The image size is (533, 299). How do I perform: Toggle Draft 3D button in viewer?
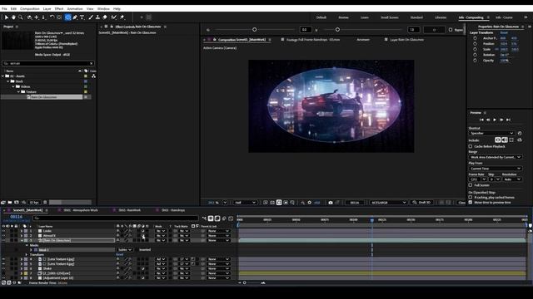(x=422, y=203)
